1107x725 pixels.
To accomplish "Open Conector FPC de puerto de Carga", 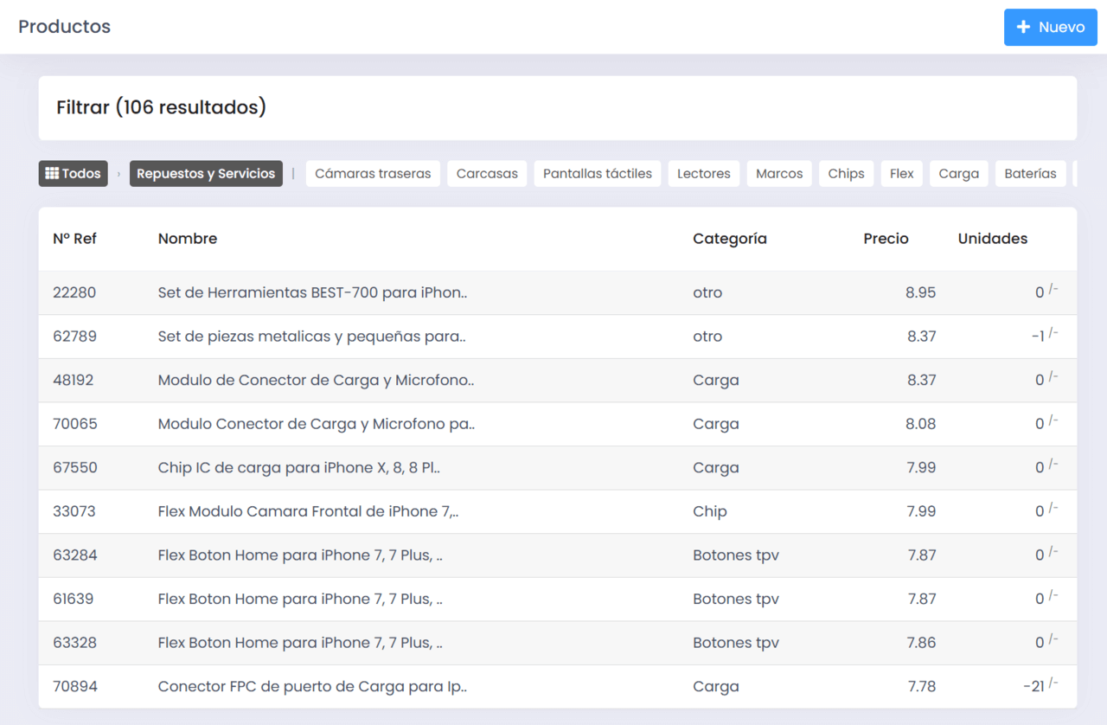I will pyautogui.click(x=312, y=687).
